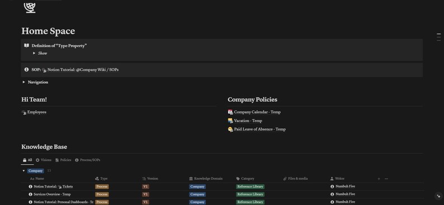Click the Company group label tag

36,171
